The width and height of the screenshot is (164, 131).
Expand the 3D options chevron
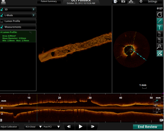coord(33,9)
